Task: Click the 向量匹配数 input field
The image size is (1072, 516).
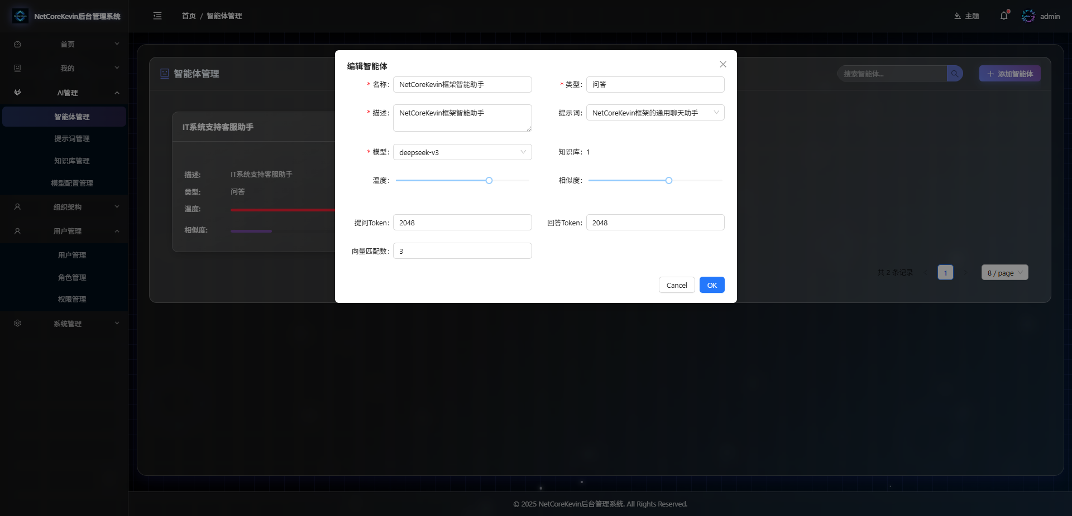Action: click(x=462, y=251)
